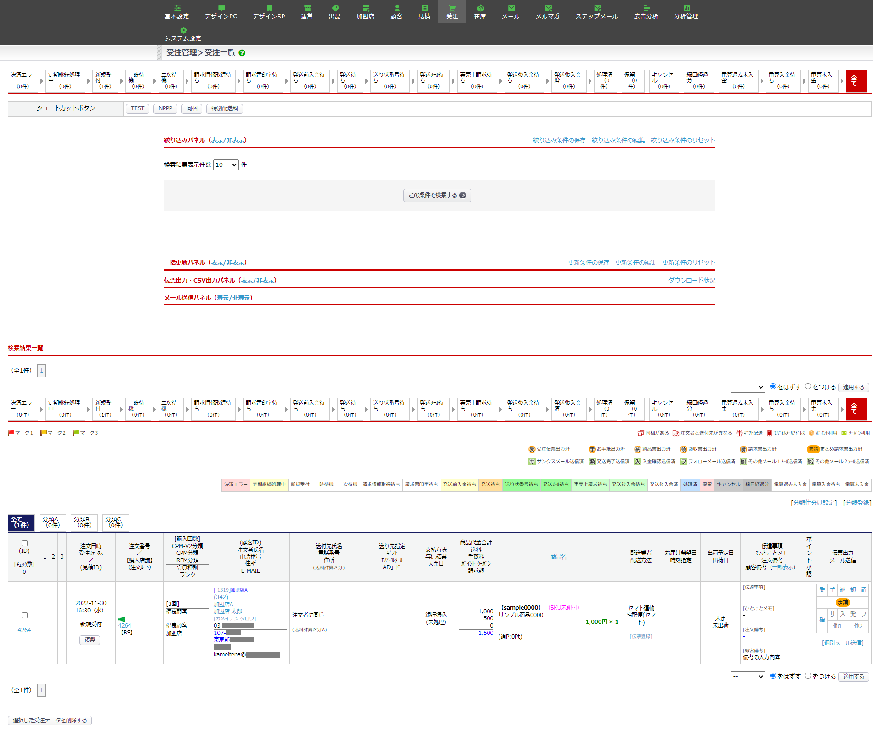Open the 基本設定 navigation icon
The image size is (873, 741).
tap(177, 8)
